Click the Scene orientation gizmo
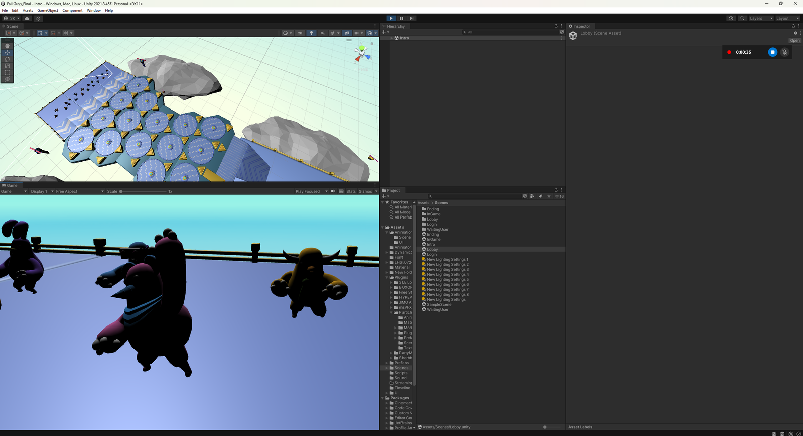 362,53
